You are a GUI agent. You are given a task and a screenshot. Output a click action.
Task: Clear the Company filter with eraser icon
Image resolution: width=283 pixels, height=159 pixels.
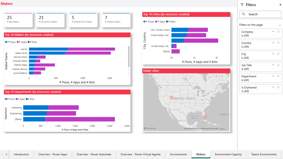278,31
